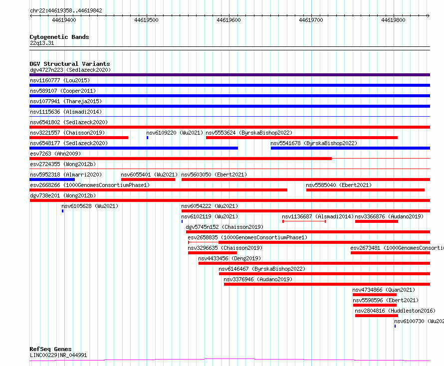Click the nsv6100730 variant label

(x=419, y=321)
